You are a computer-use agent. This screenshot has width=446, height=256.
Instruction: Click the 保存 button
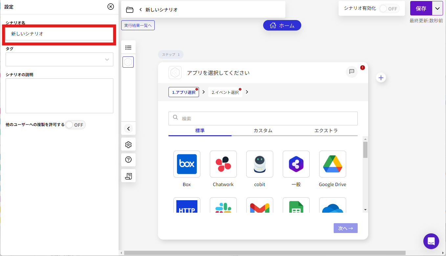tap(421, 9)
